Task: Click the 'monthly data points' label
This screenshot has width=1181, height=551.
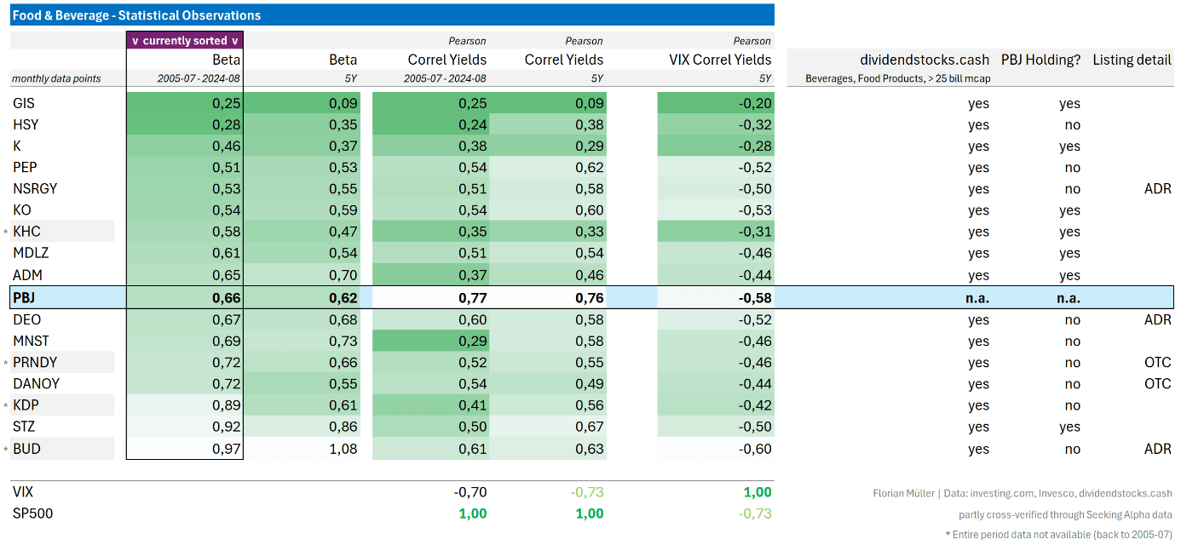Action: coord(56,78)
